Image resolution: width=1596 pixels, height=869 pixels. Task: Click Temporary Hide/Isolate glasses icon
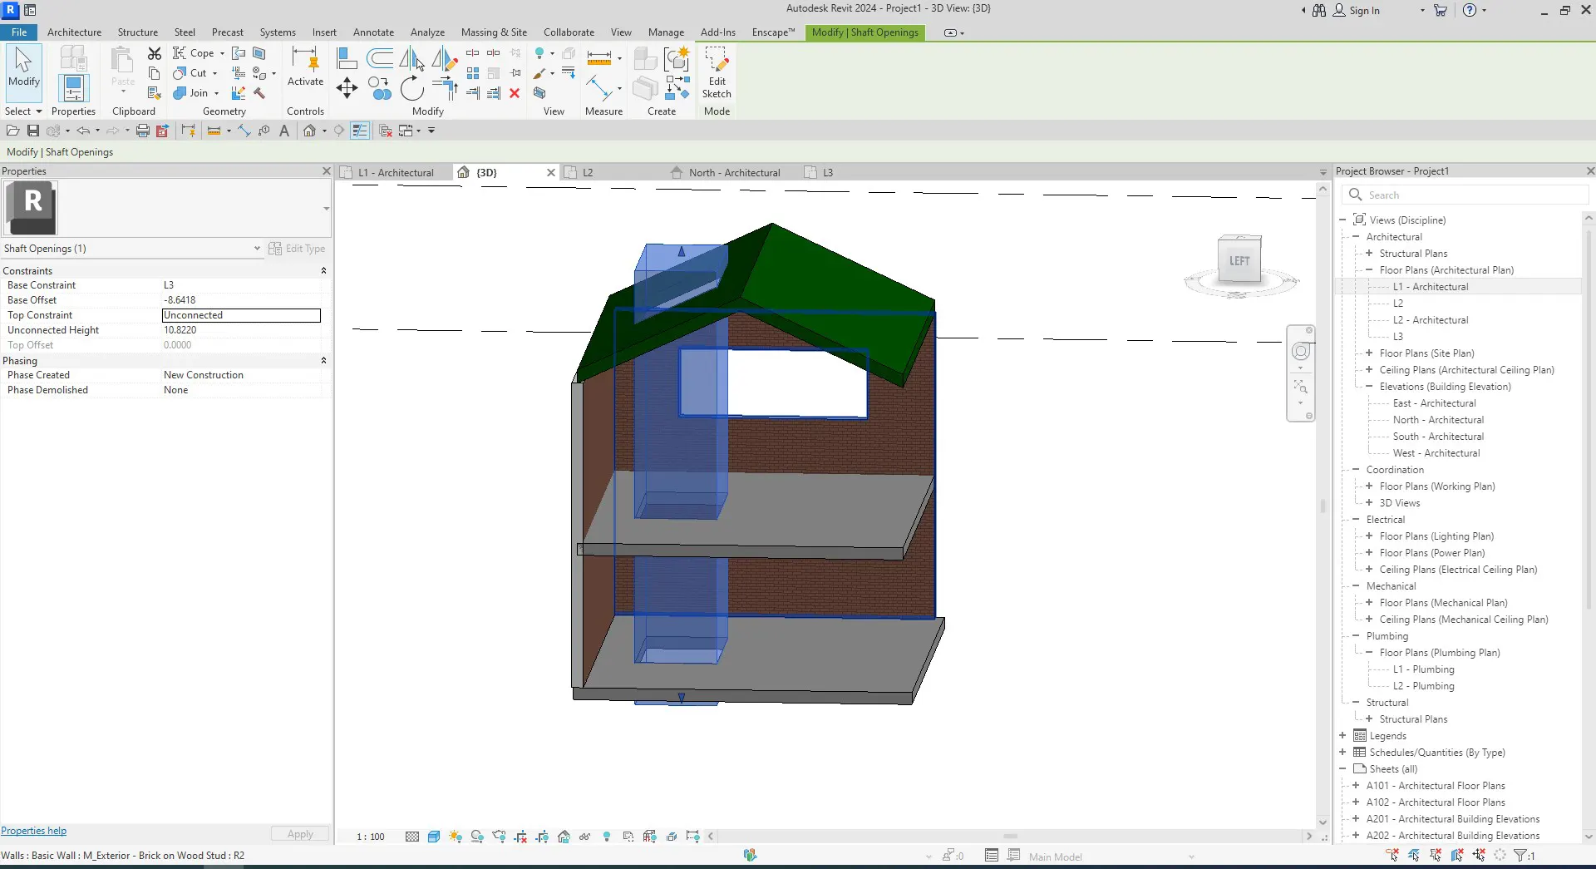[585, 837]
